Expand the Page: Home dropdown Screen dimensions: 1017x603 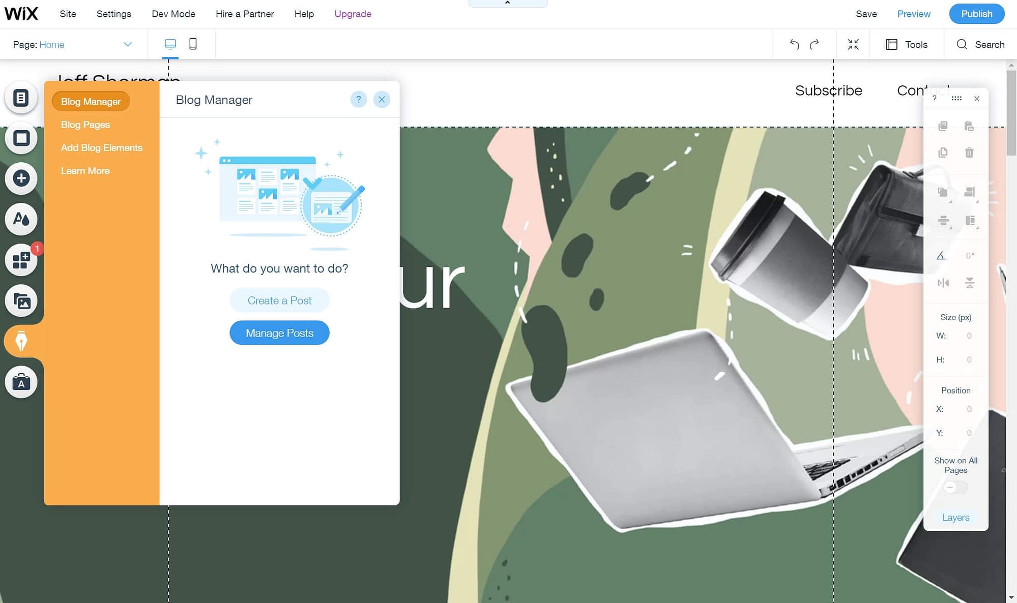[128, 44]
